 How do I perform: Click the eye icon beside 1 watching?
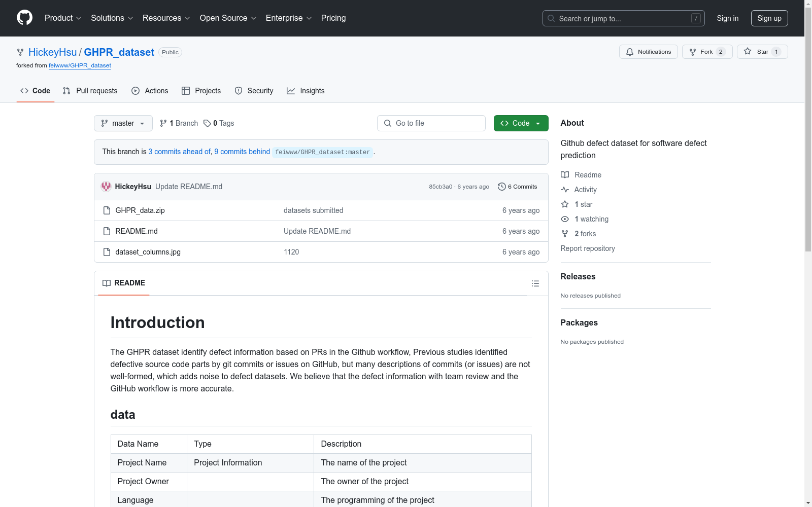pos(565,219)
